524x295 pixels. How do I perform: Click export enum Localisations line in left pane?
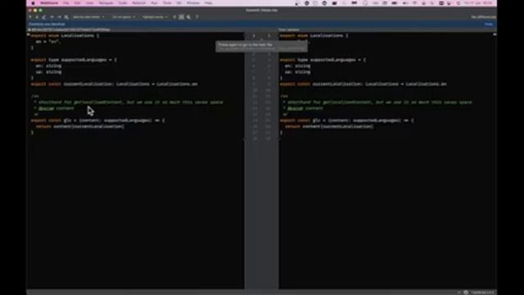coord(65,35)
